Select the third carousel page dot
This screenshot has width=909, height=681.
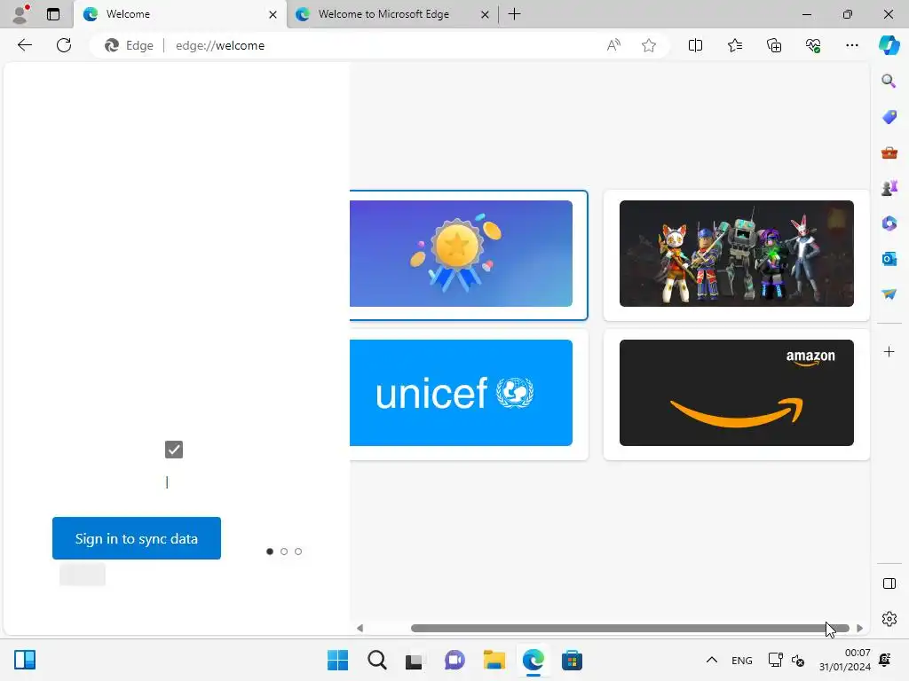pyautogui.click(x=298, y=552)
